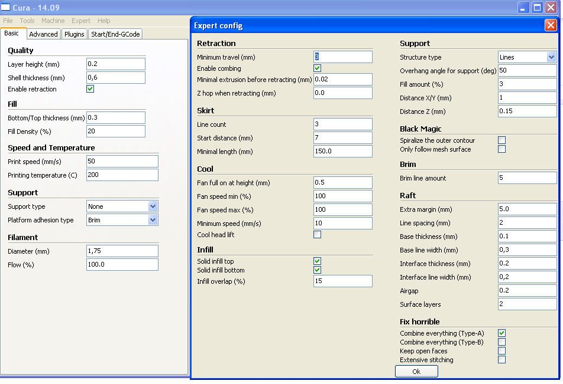
Task: Edit the Fan speed min field
Action: tap(343, 196)
